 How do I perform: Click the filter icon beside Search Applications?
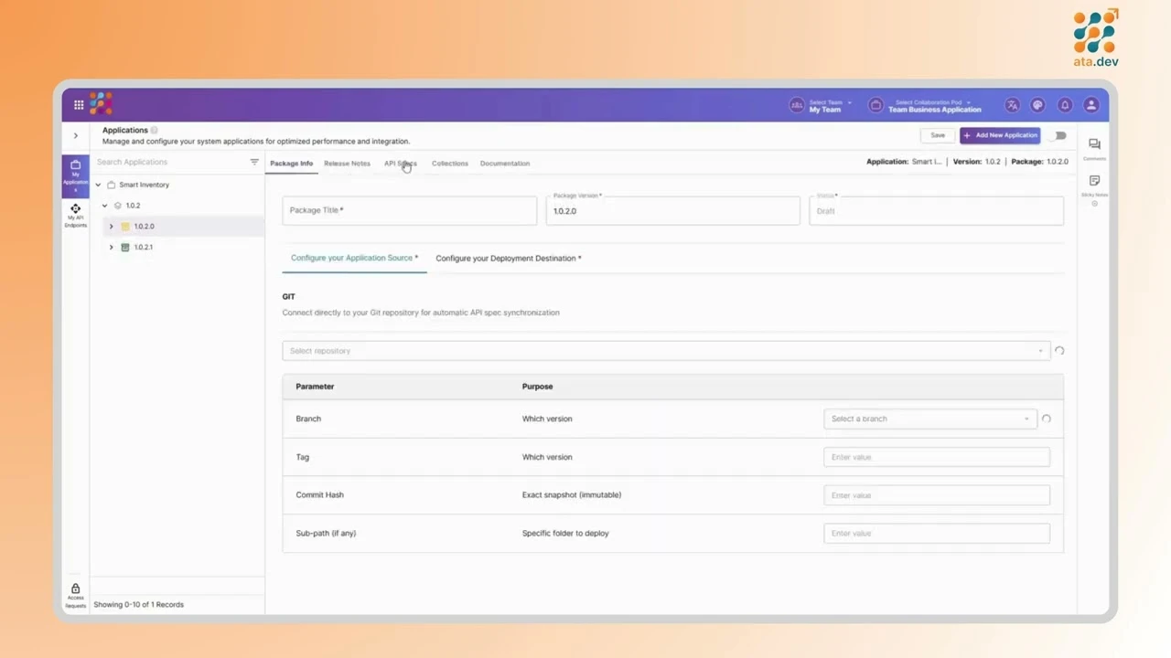coord(254,162)
